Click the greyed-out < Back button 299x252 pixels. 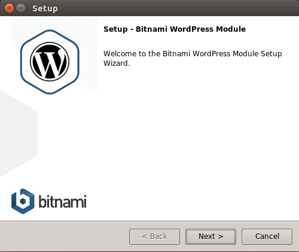(154, 236)
